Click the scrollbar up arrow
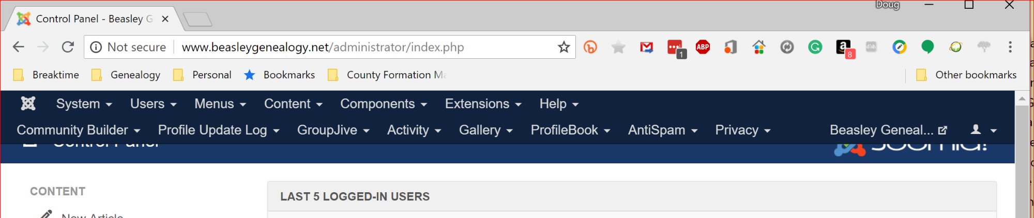This screenshot has width=1034, height=218. 1022,98
